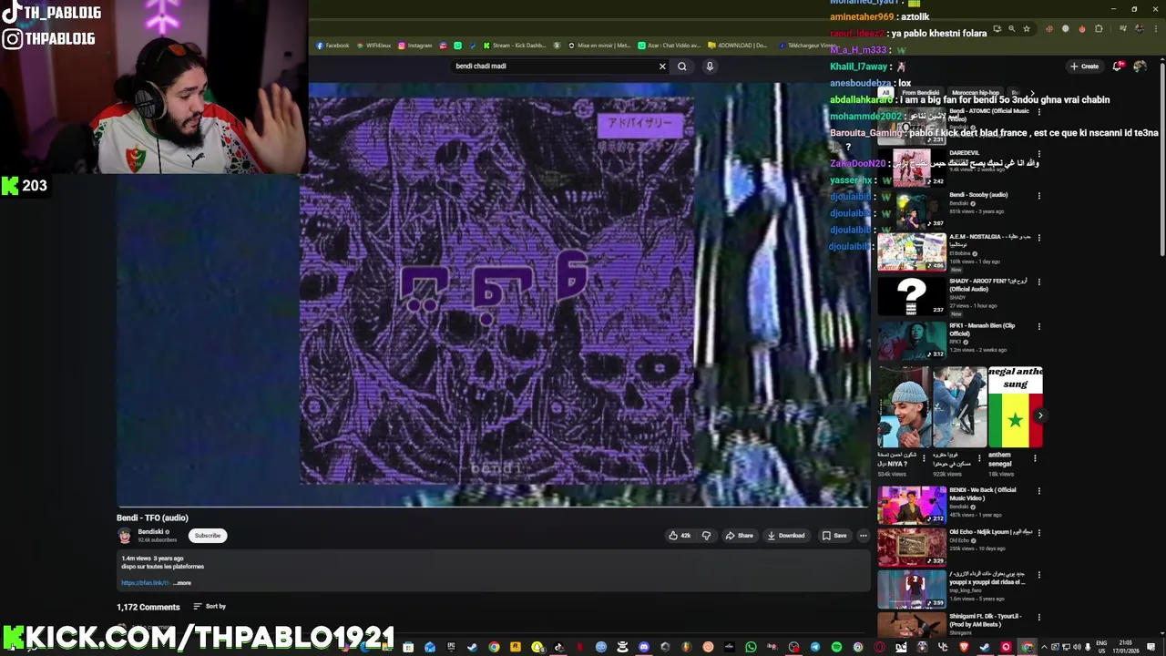Image resolution: width=1166 pixels, height=656 pixels.
Task: Open the '4DOWNLOAD' bookmark folder
Action: pos(739,46)
